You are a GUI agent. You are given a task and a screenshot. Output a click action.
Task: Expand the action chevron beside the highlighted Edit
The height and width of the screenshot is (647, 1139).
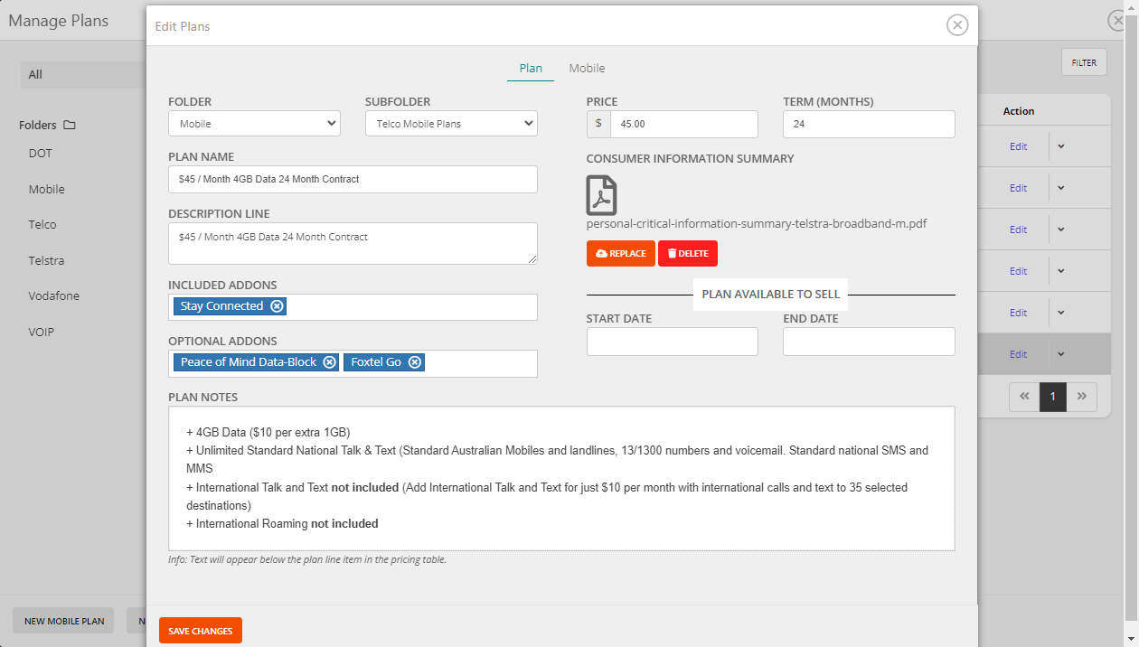pos(1060,353)
